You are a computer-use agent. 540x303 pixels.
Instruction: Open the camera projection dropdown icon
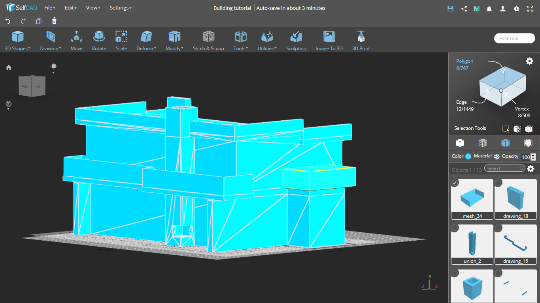[9, 106]
